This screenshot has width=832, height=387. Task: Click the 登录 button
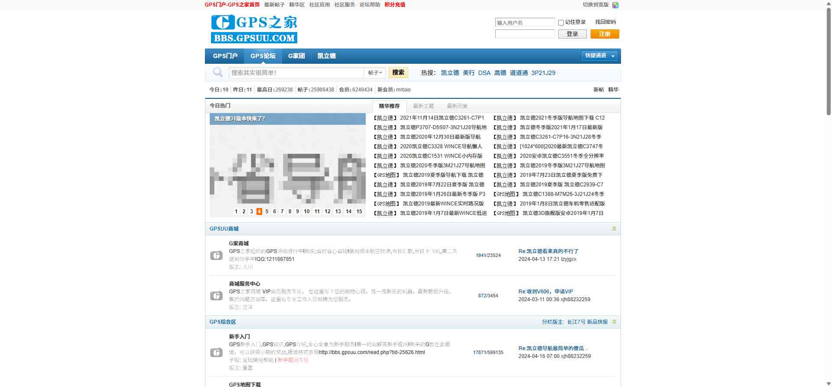pos(572,34)
